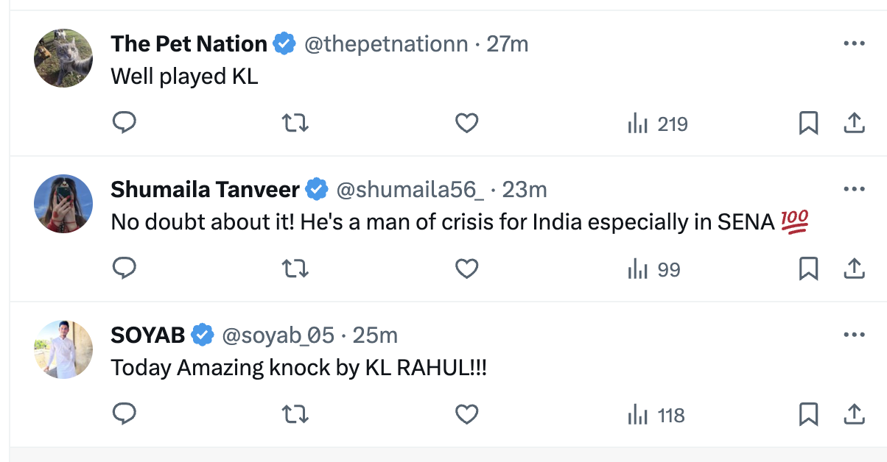This screenshot has width=887, height=462.
Task: Open more options on The Pet Nation tweet
Action: pos(853,44)
